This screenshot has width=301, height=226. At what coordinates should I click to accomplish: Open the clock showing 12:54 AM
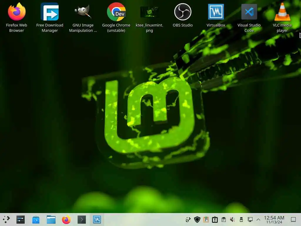(274, 220)
